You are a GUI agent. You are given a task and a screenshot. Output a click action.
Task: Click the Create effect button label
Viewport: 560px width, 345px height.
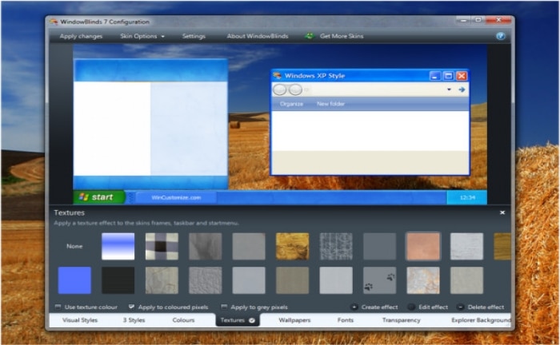tap(379, 307)
